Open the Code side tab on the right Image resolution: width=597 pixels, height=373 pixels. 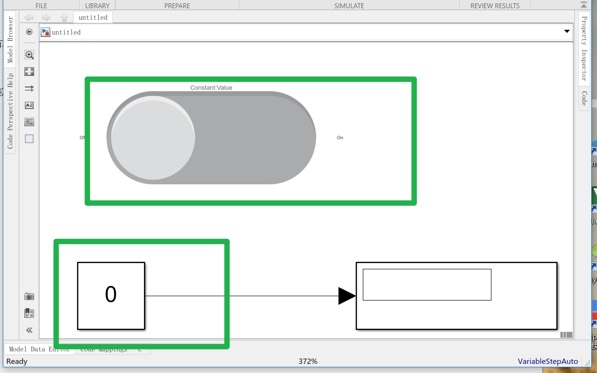[x=584, y=98]
